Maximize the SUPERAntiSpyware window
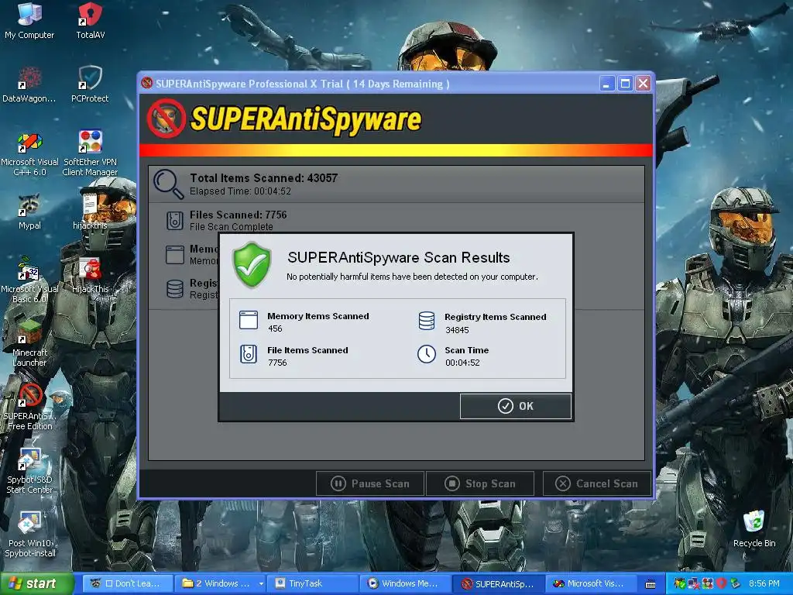The height and width of the screenshot is (595, 793). pyautogui.click(x=625, y=83)
